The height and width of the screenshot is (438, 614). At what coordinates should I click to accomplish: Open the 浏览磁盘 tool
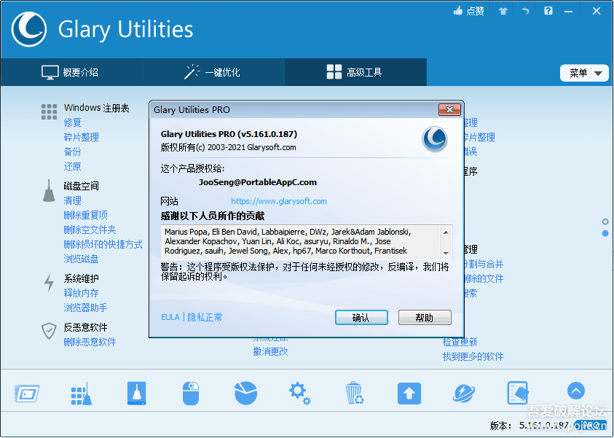click(81, 259)
